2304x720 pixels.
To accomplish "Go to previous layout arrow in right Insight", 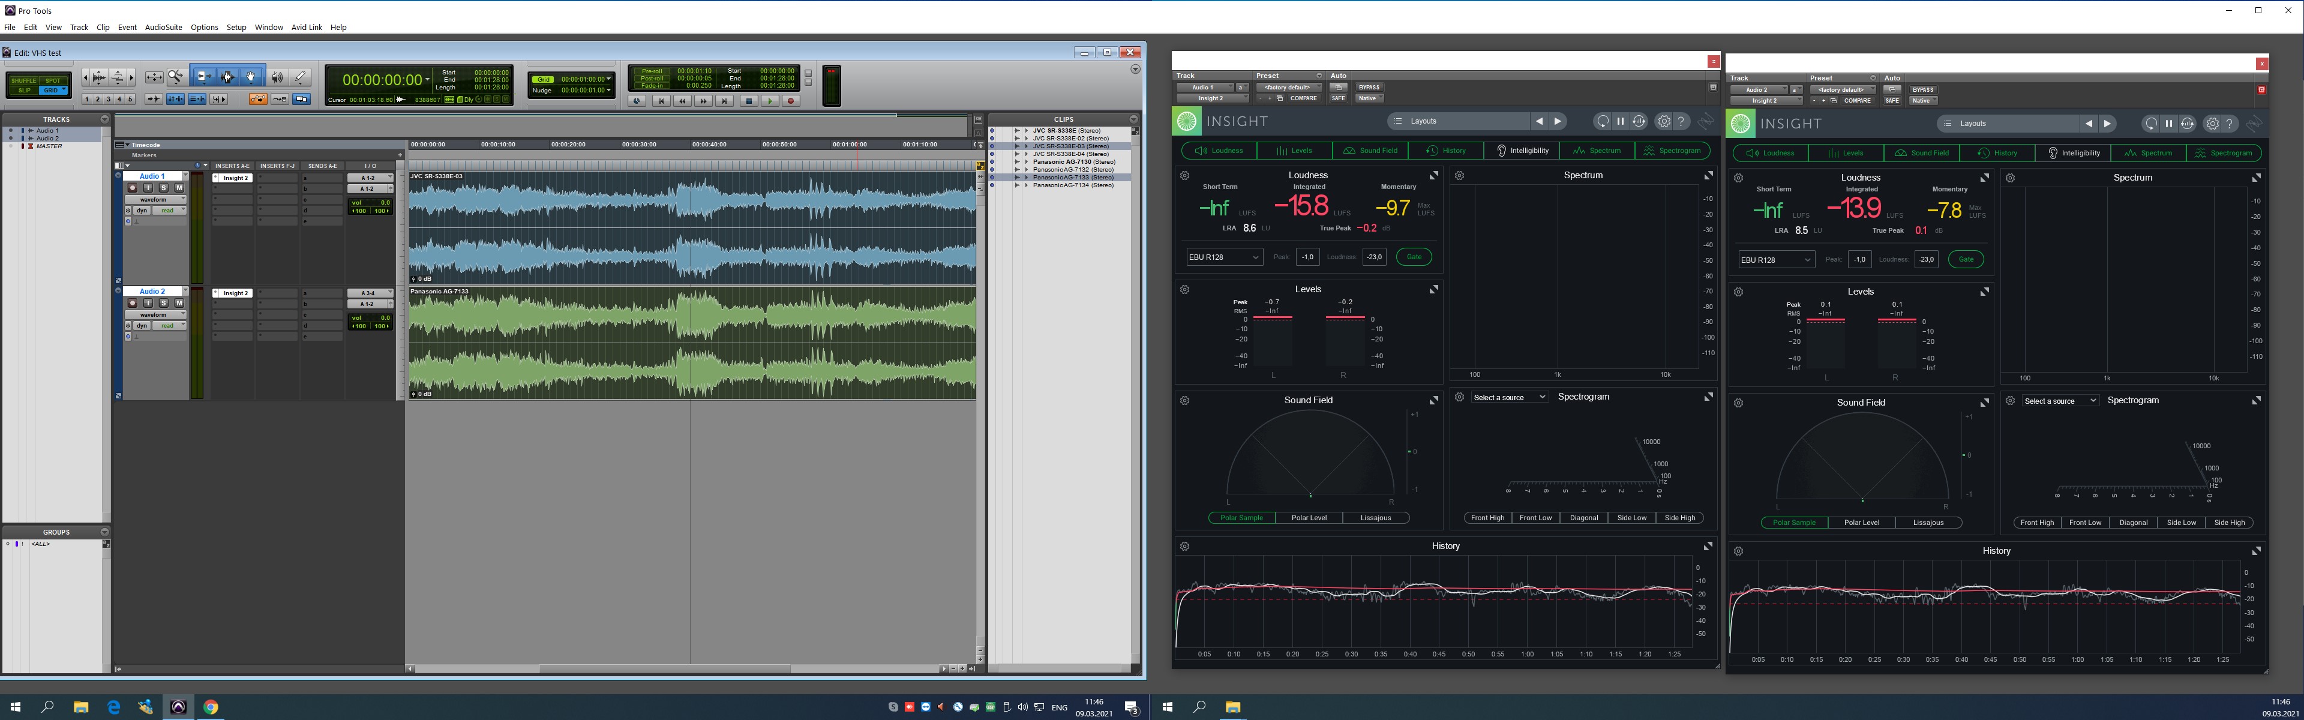I will 2089,124.
